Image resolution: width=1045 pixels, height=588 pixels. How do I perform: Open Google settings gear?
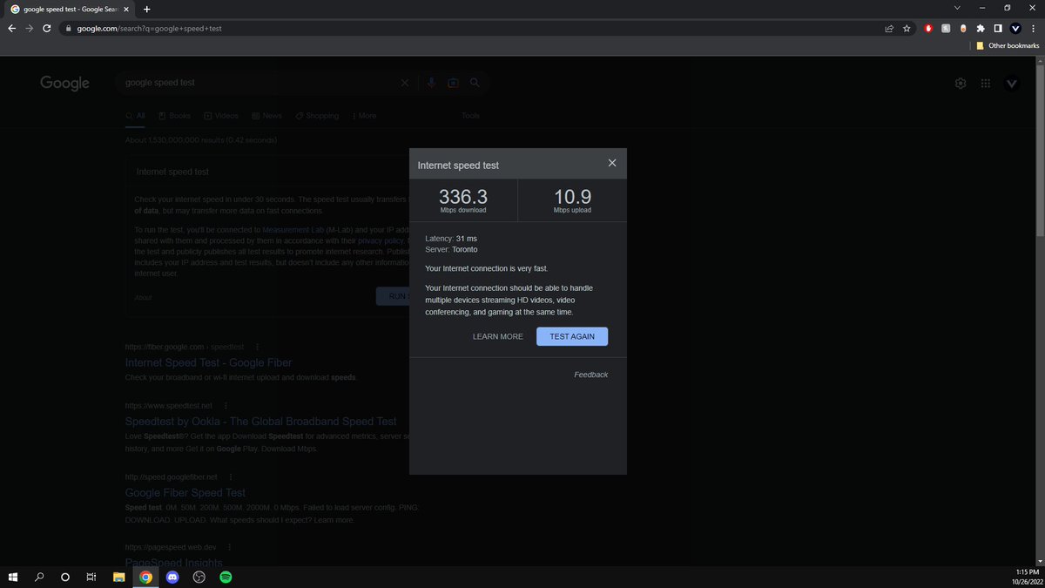point(961,84)
